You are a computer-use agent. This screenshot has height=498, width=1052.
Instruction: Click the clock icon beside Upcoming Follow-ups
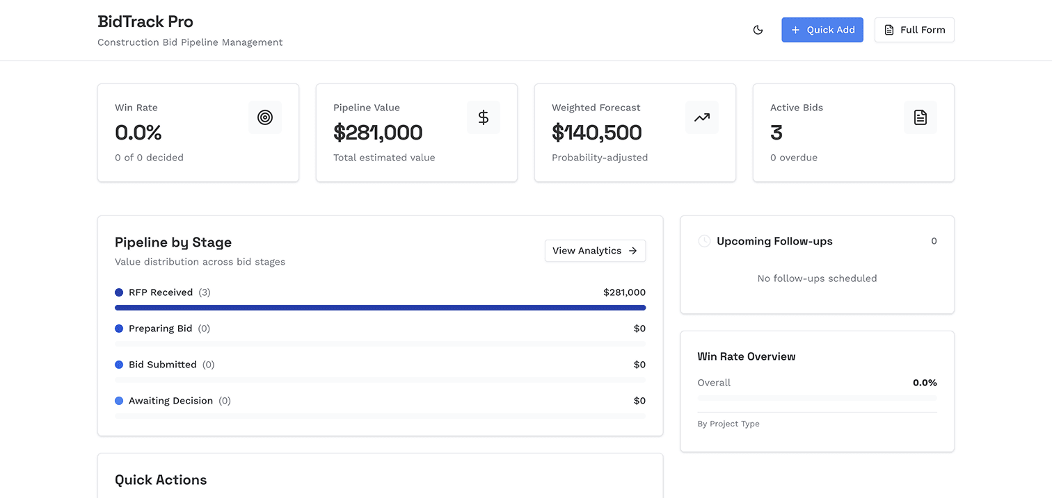coord(703,240)
